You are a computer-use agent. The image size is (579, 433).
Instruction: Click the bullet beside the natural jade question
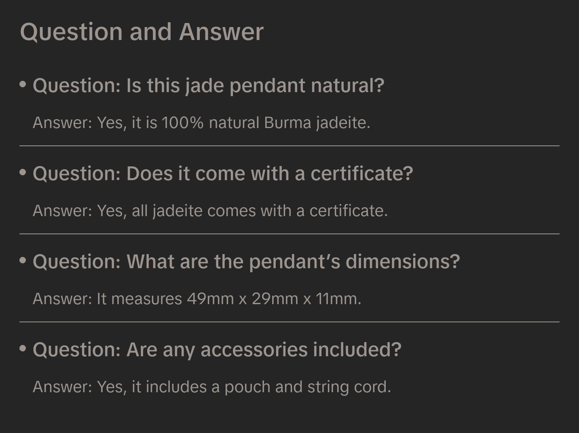[x=23, y=84]
